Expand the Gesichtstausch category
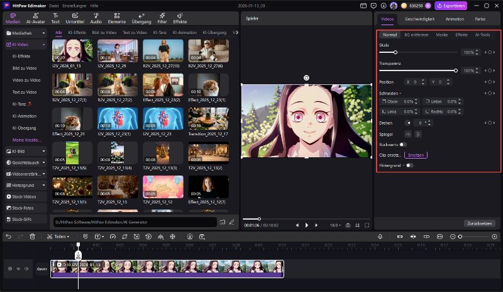 point(25,162)
